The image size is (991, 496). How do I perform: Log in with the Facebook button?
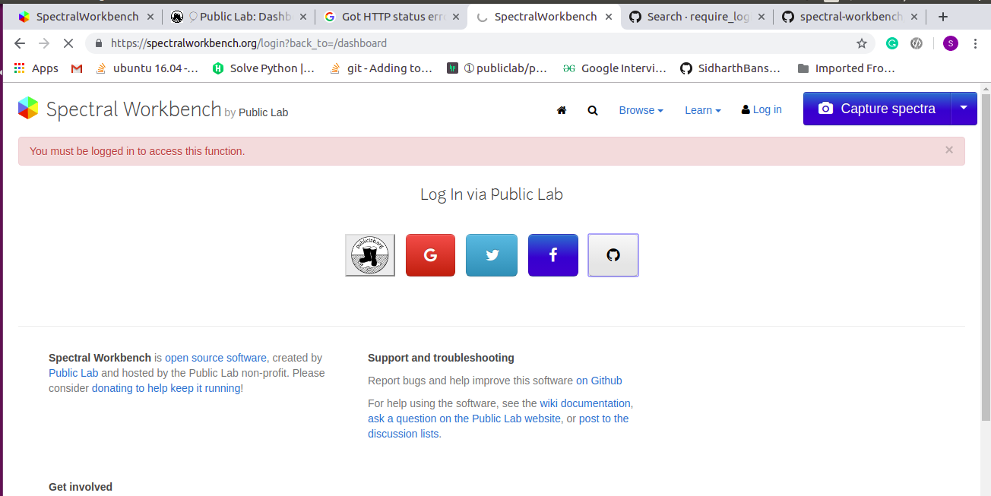[x=553, y=255]
